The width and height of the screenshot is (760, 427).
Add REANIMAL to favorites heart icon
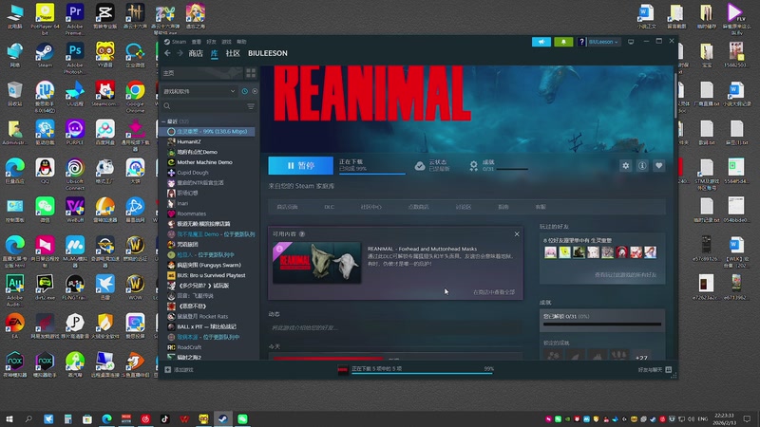658,165
